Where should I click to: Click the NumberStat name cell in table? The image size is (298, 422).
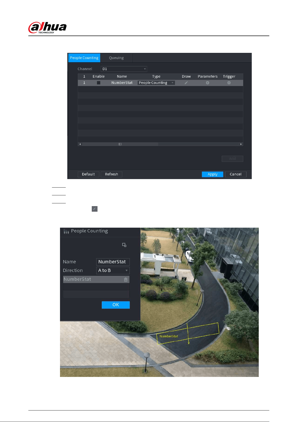tap(122, 83)
